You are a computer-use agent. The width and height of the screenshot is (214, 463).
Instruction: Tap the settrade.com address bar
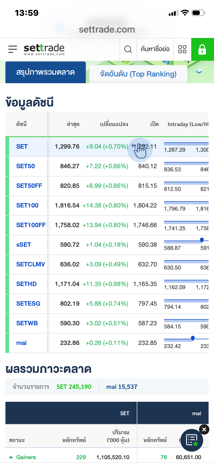pyautogui.click(x=107, y=29)
